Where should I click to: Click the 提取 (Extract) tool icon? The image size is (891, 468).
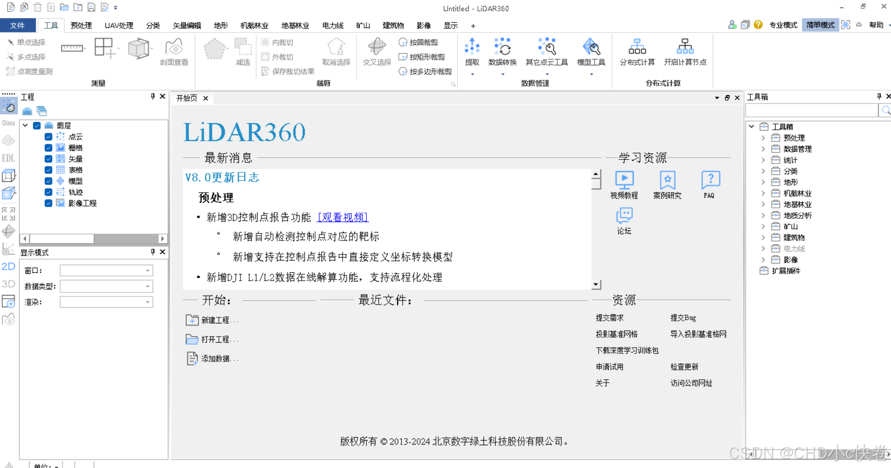click(472, 47)
